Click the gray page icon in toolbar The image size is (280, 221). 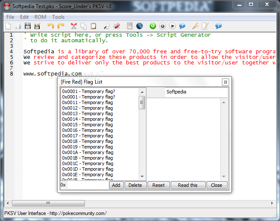pos(130,26)
